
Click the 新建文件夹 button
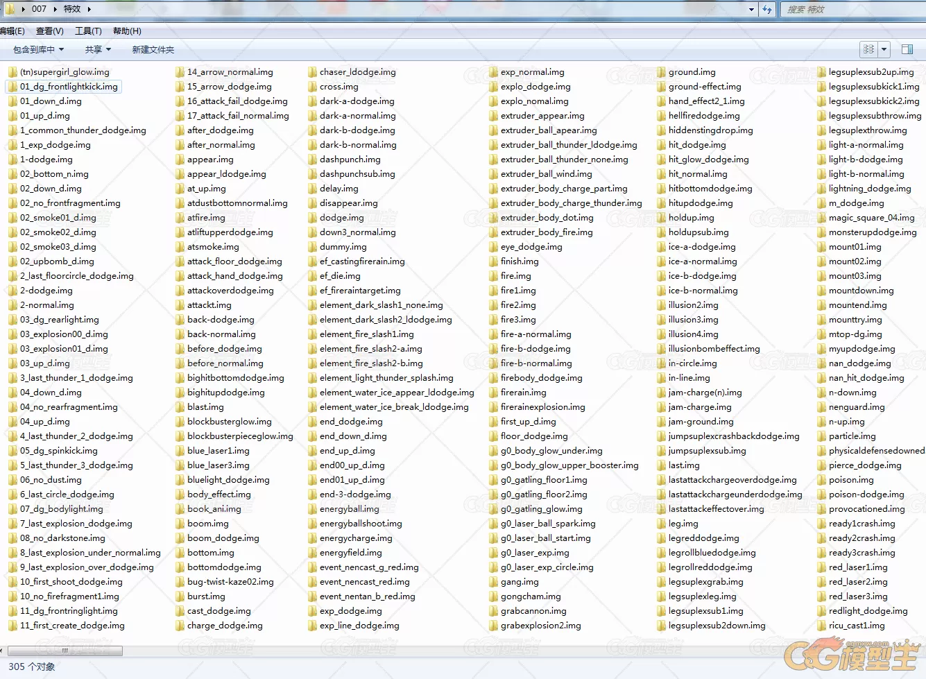coord(153,50)
